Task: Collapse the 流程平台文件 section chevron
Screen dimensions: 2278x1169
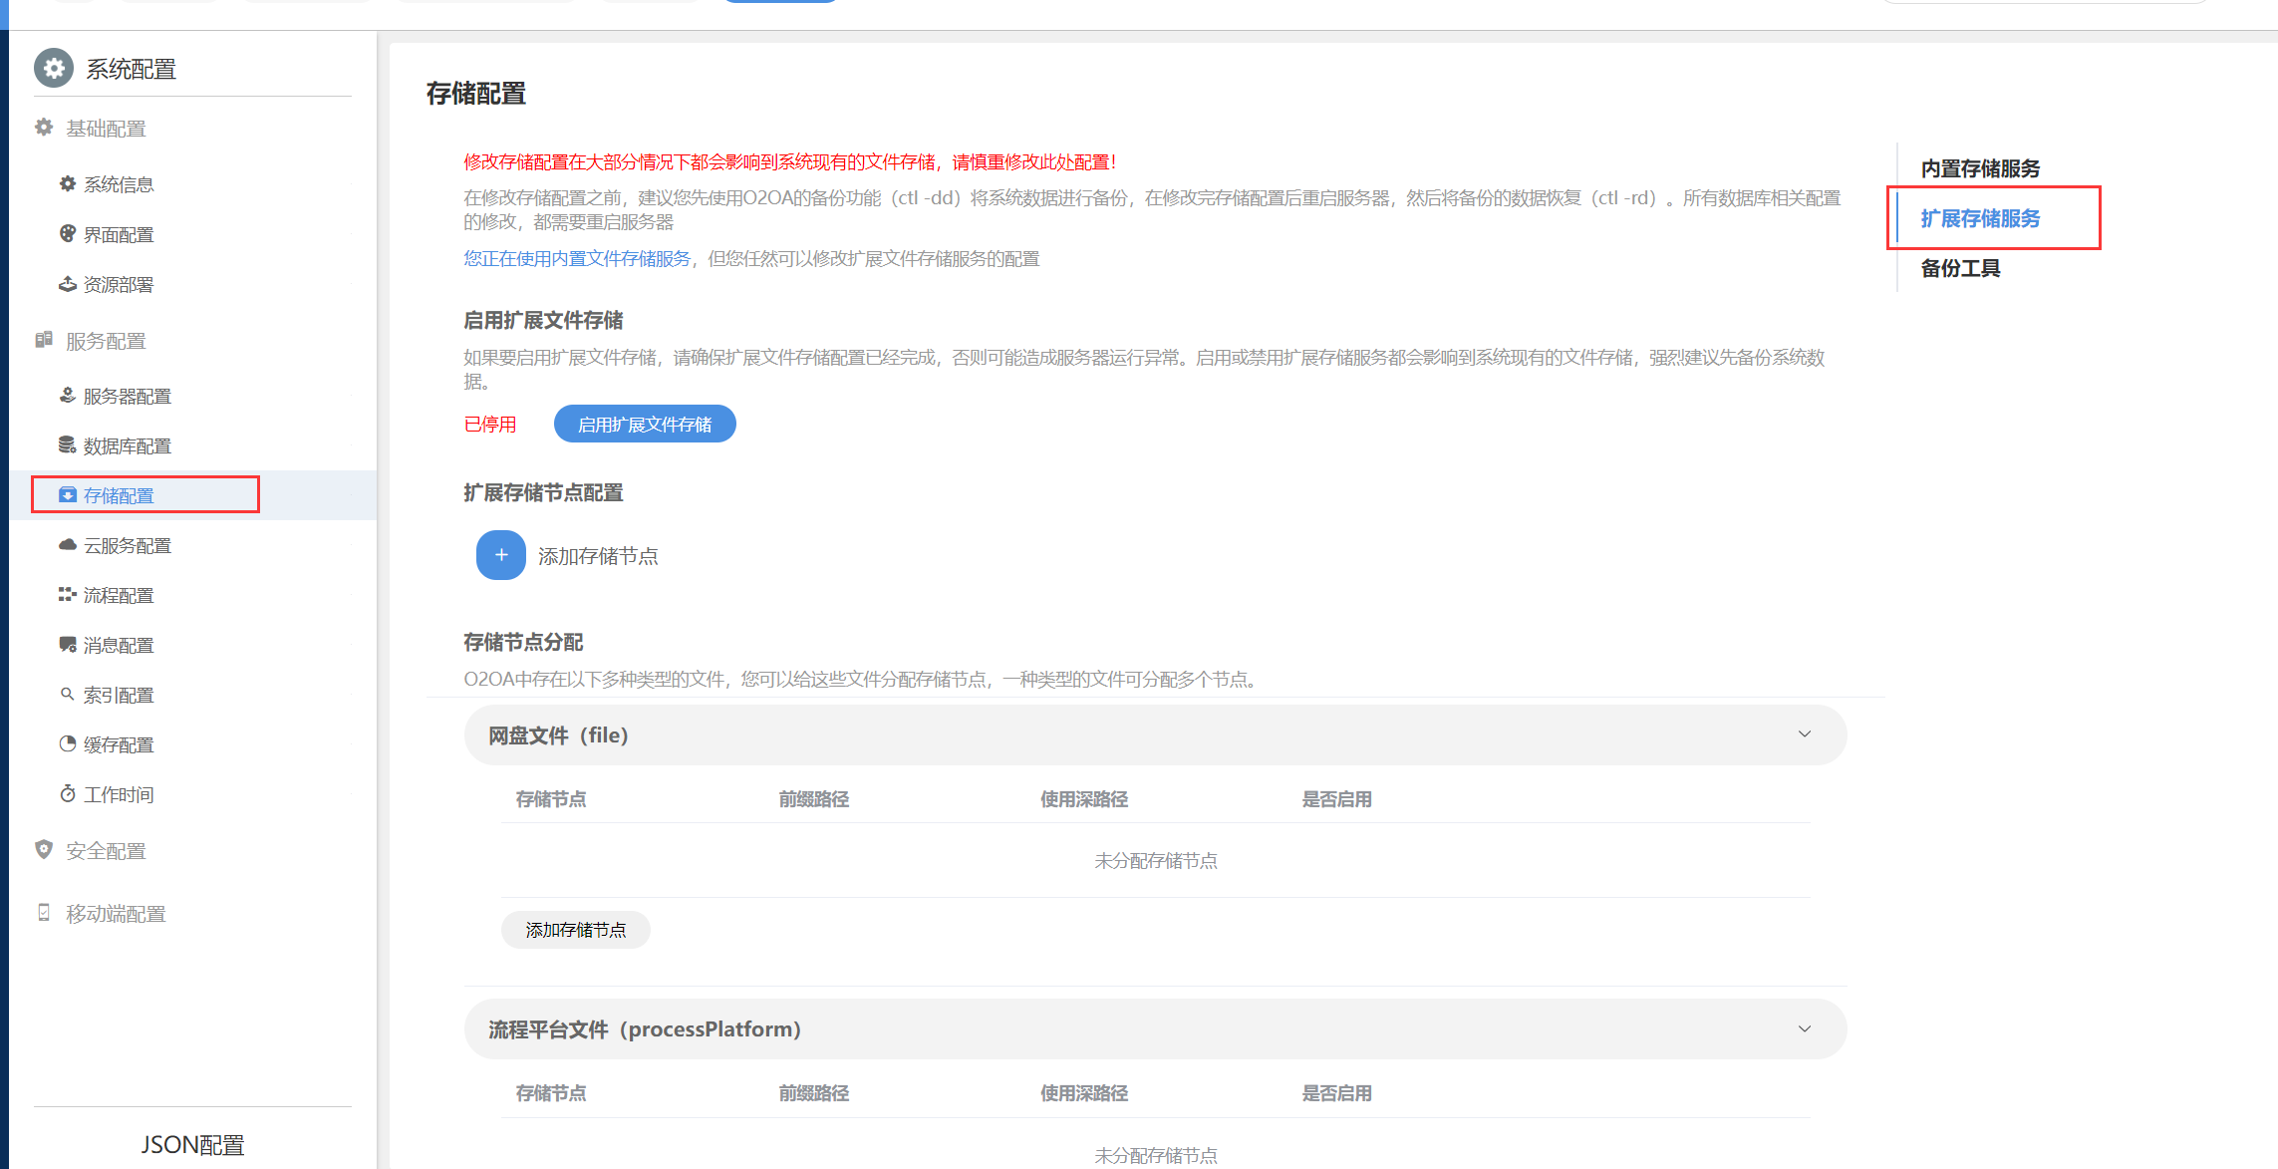Action: [1804, 1028]
